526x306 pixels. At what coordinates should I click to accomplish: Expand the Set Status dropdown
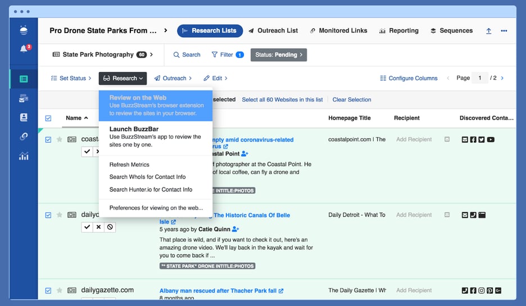coord(71,79)
